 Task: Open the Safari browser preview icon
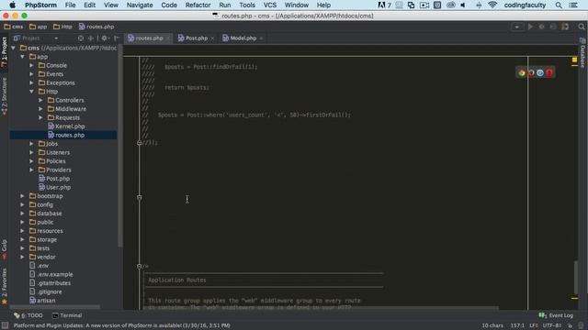click(x=540, y=73)
